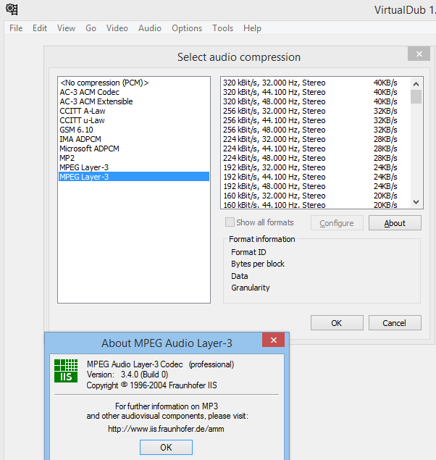This screenshot has height=460, width=436.
Task: Open the Audio menu
Action: point(150,28)
